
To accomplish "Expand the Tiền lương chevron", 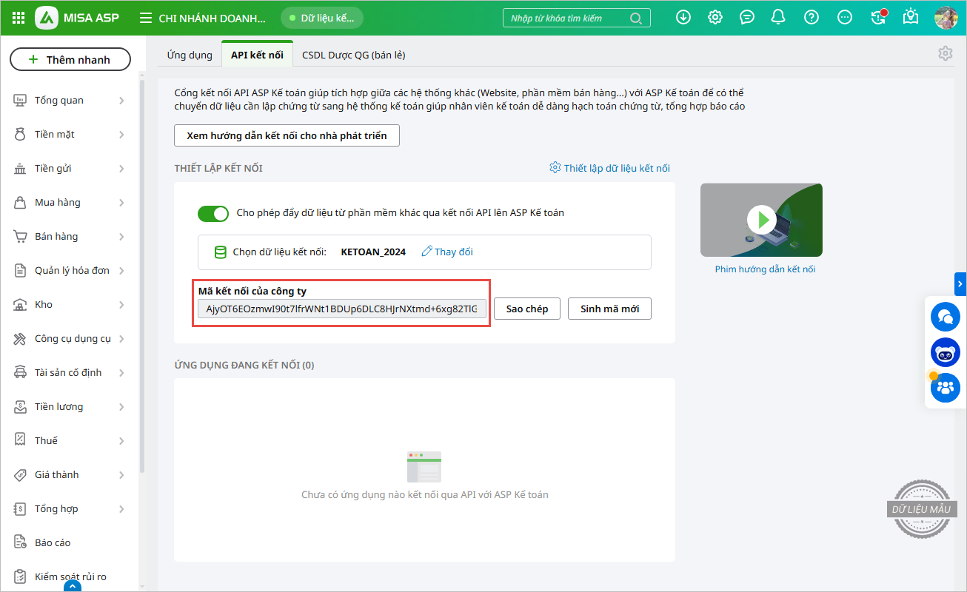I will tap(121, 407).
